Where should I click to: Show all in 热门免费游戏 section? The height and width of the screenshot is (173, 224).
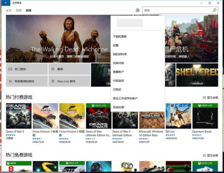(211, 155)
